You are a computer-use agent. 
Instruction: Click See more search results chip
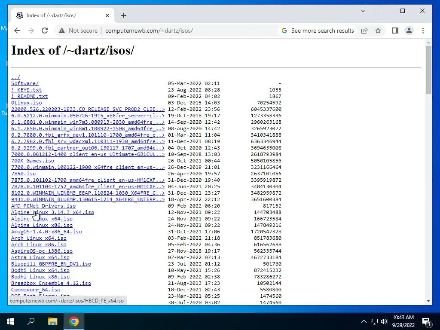[318, 31]
